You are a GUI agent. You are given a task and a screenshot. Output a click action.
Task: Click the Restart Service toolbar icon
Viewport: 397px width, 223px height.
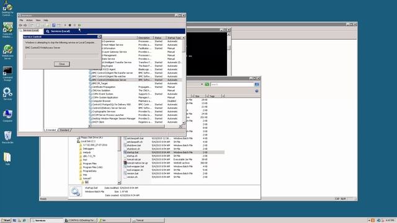[79, 25]
